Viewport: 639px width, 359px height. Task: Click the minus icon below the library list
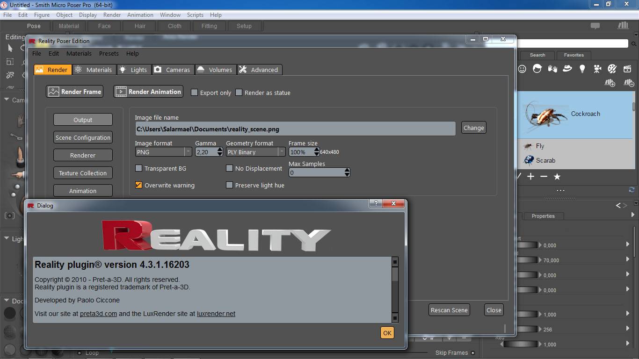pos(544,176)
